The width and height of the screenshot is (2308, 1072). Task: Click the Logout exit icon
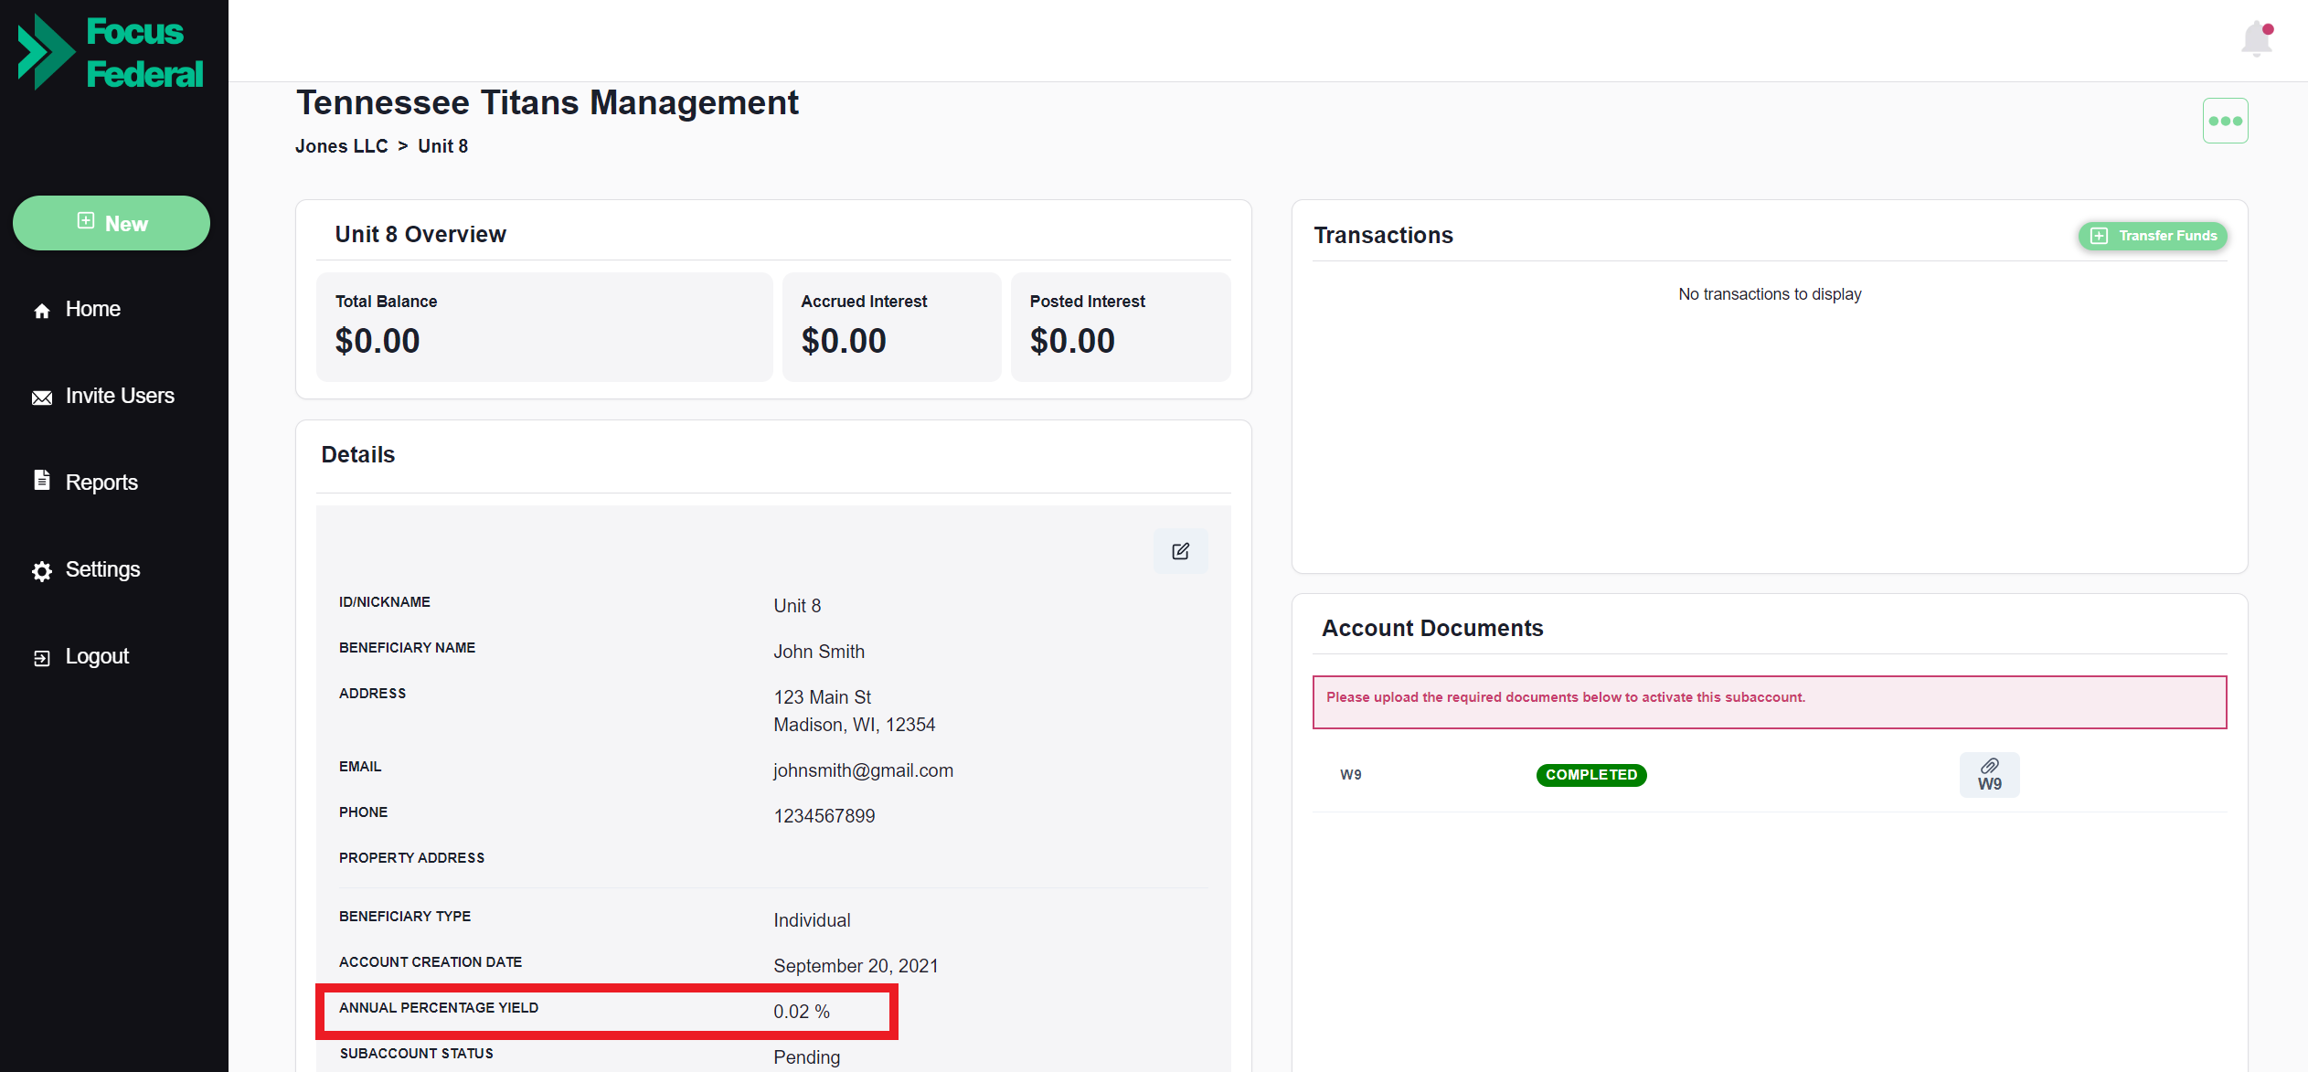pyautogui.click(x=42, y=658)
